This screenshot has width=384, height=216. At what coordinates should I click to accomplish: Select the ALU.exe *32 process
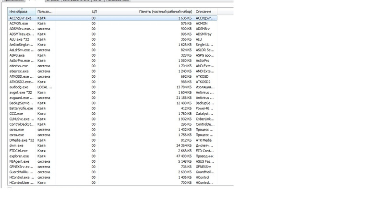[x=112, y=39]
